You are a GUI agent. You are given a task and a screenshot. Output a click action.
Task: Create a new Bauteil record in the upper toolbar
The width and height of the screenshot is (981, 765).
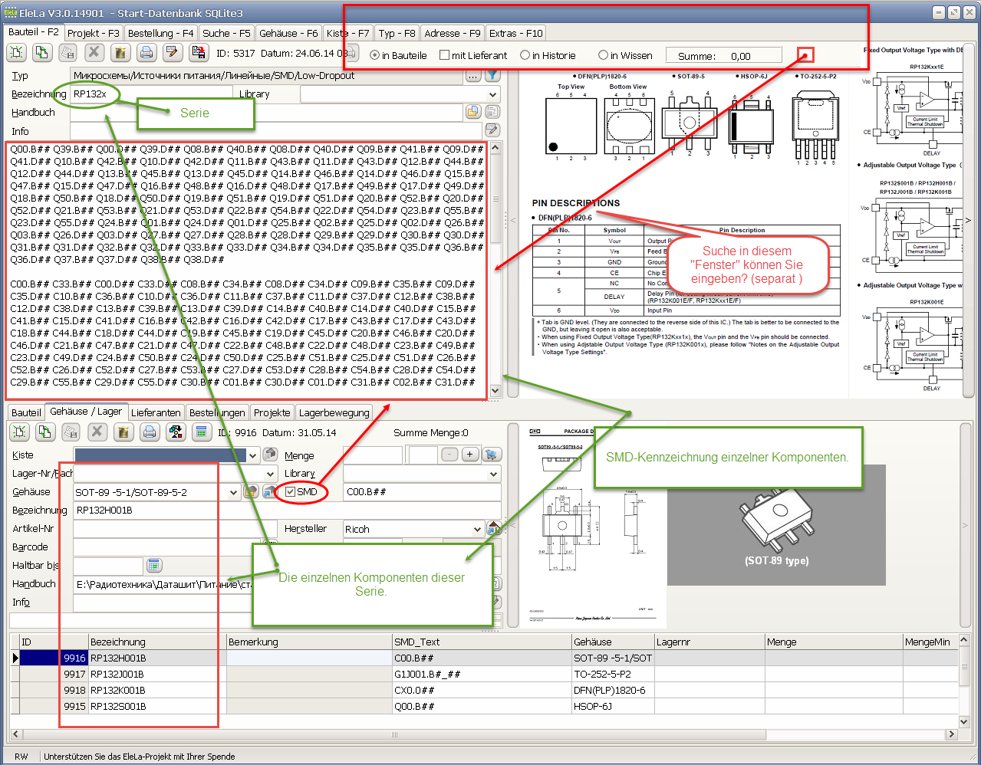coord(18,52)
